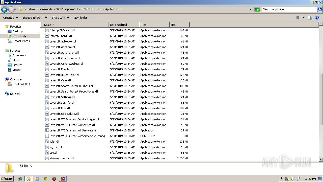This screenshot has height=182, width=323.
Task: Sort by the Date modified column header
Action: click(124, 25)
